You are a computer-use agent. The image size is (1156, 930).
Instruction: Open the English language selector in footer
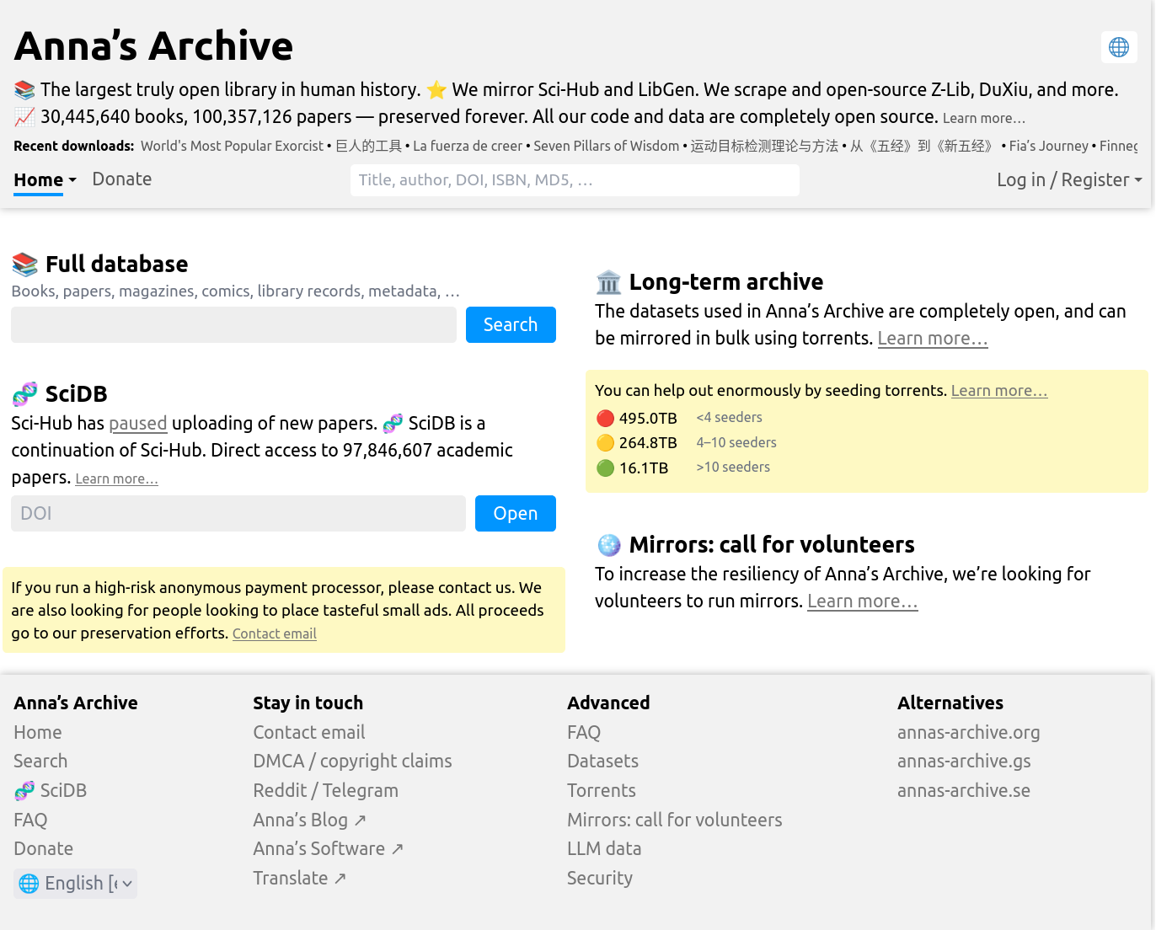75,884
